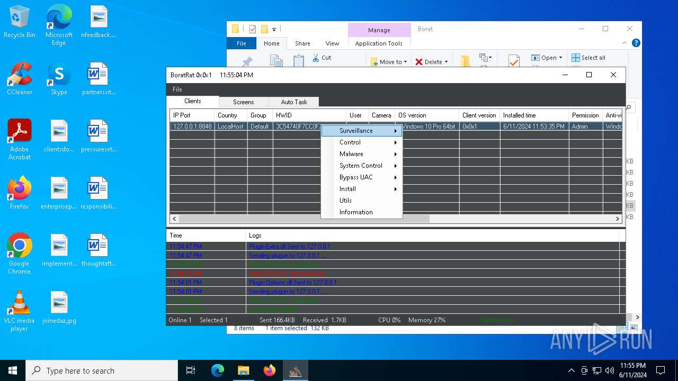Screen dimensions: 678x381
Task: Open quick access toolbar customize arrow
Action: tap(274, 29)
